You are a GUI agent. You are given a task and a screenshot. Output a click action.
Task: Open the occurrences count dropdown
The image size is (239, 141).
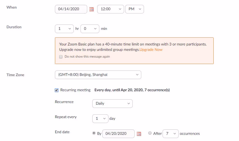tap(170, 133)
